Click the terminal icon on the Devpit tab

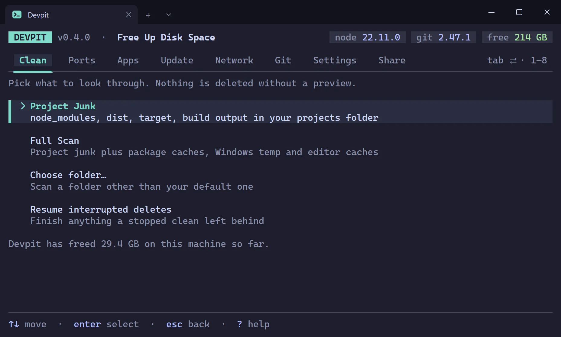click(17, 14)
